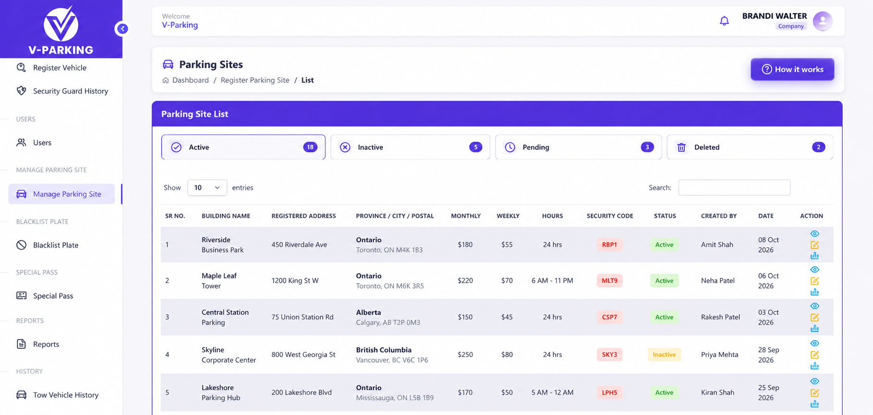Collapse the sidebar with the chevron button
The image size is (873, 415).
[x=122, y=29]
